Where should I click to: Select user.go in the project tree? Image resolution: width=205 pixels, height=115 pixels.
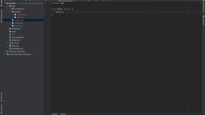20,18
